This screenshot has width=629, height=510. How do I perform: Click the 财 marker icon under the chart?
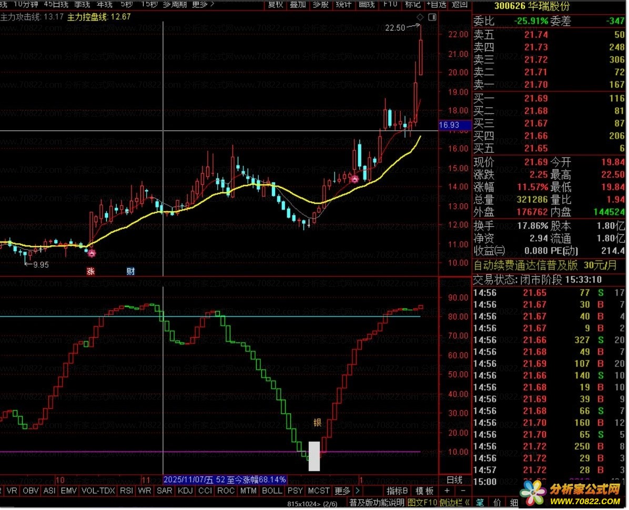(131, 272)
